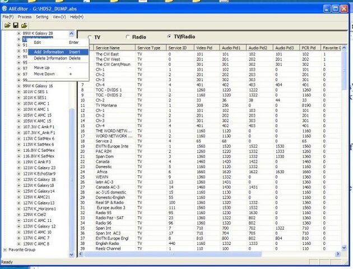Image resolution: width=353 pixels, height=269 pixels.
Task: Select the TV/Radio radio button
Action: click(169, 36)
